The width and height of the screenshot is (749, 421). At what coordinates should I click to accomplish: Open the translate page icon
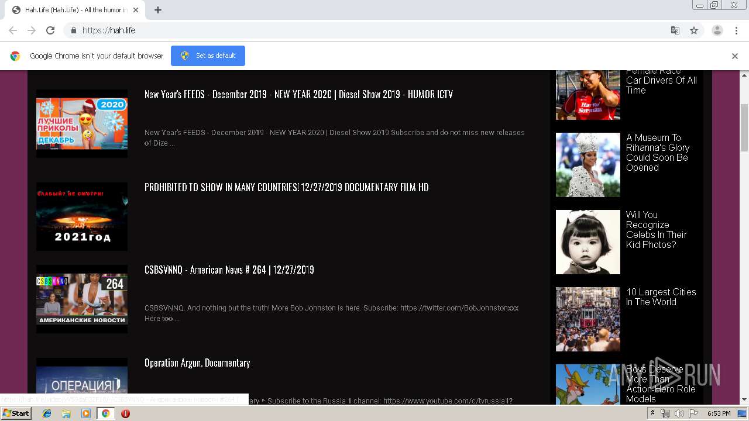(675, 30)
